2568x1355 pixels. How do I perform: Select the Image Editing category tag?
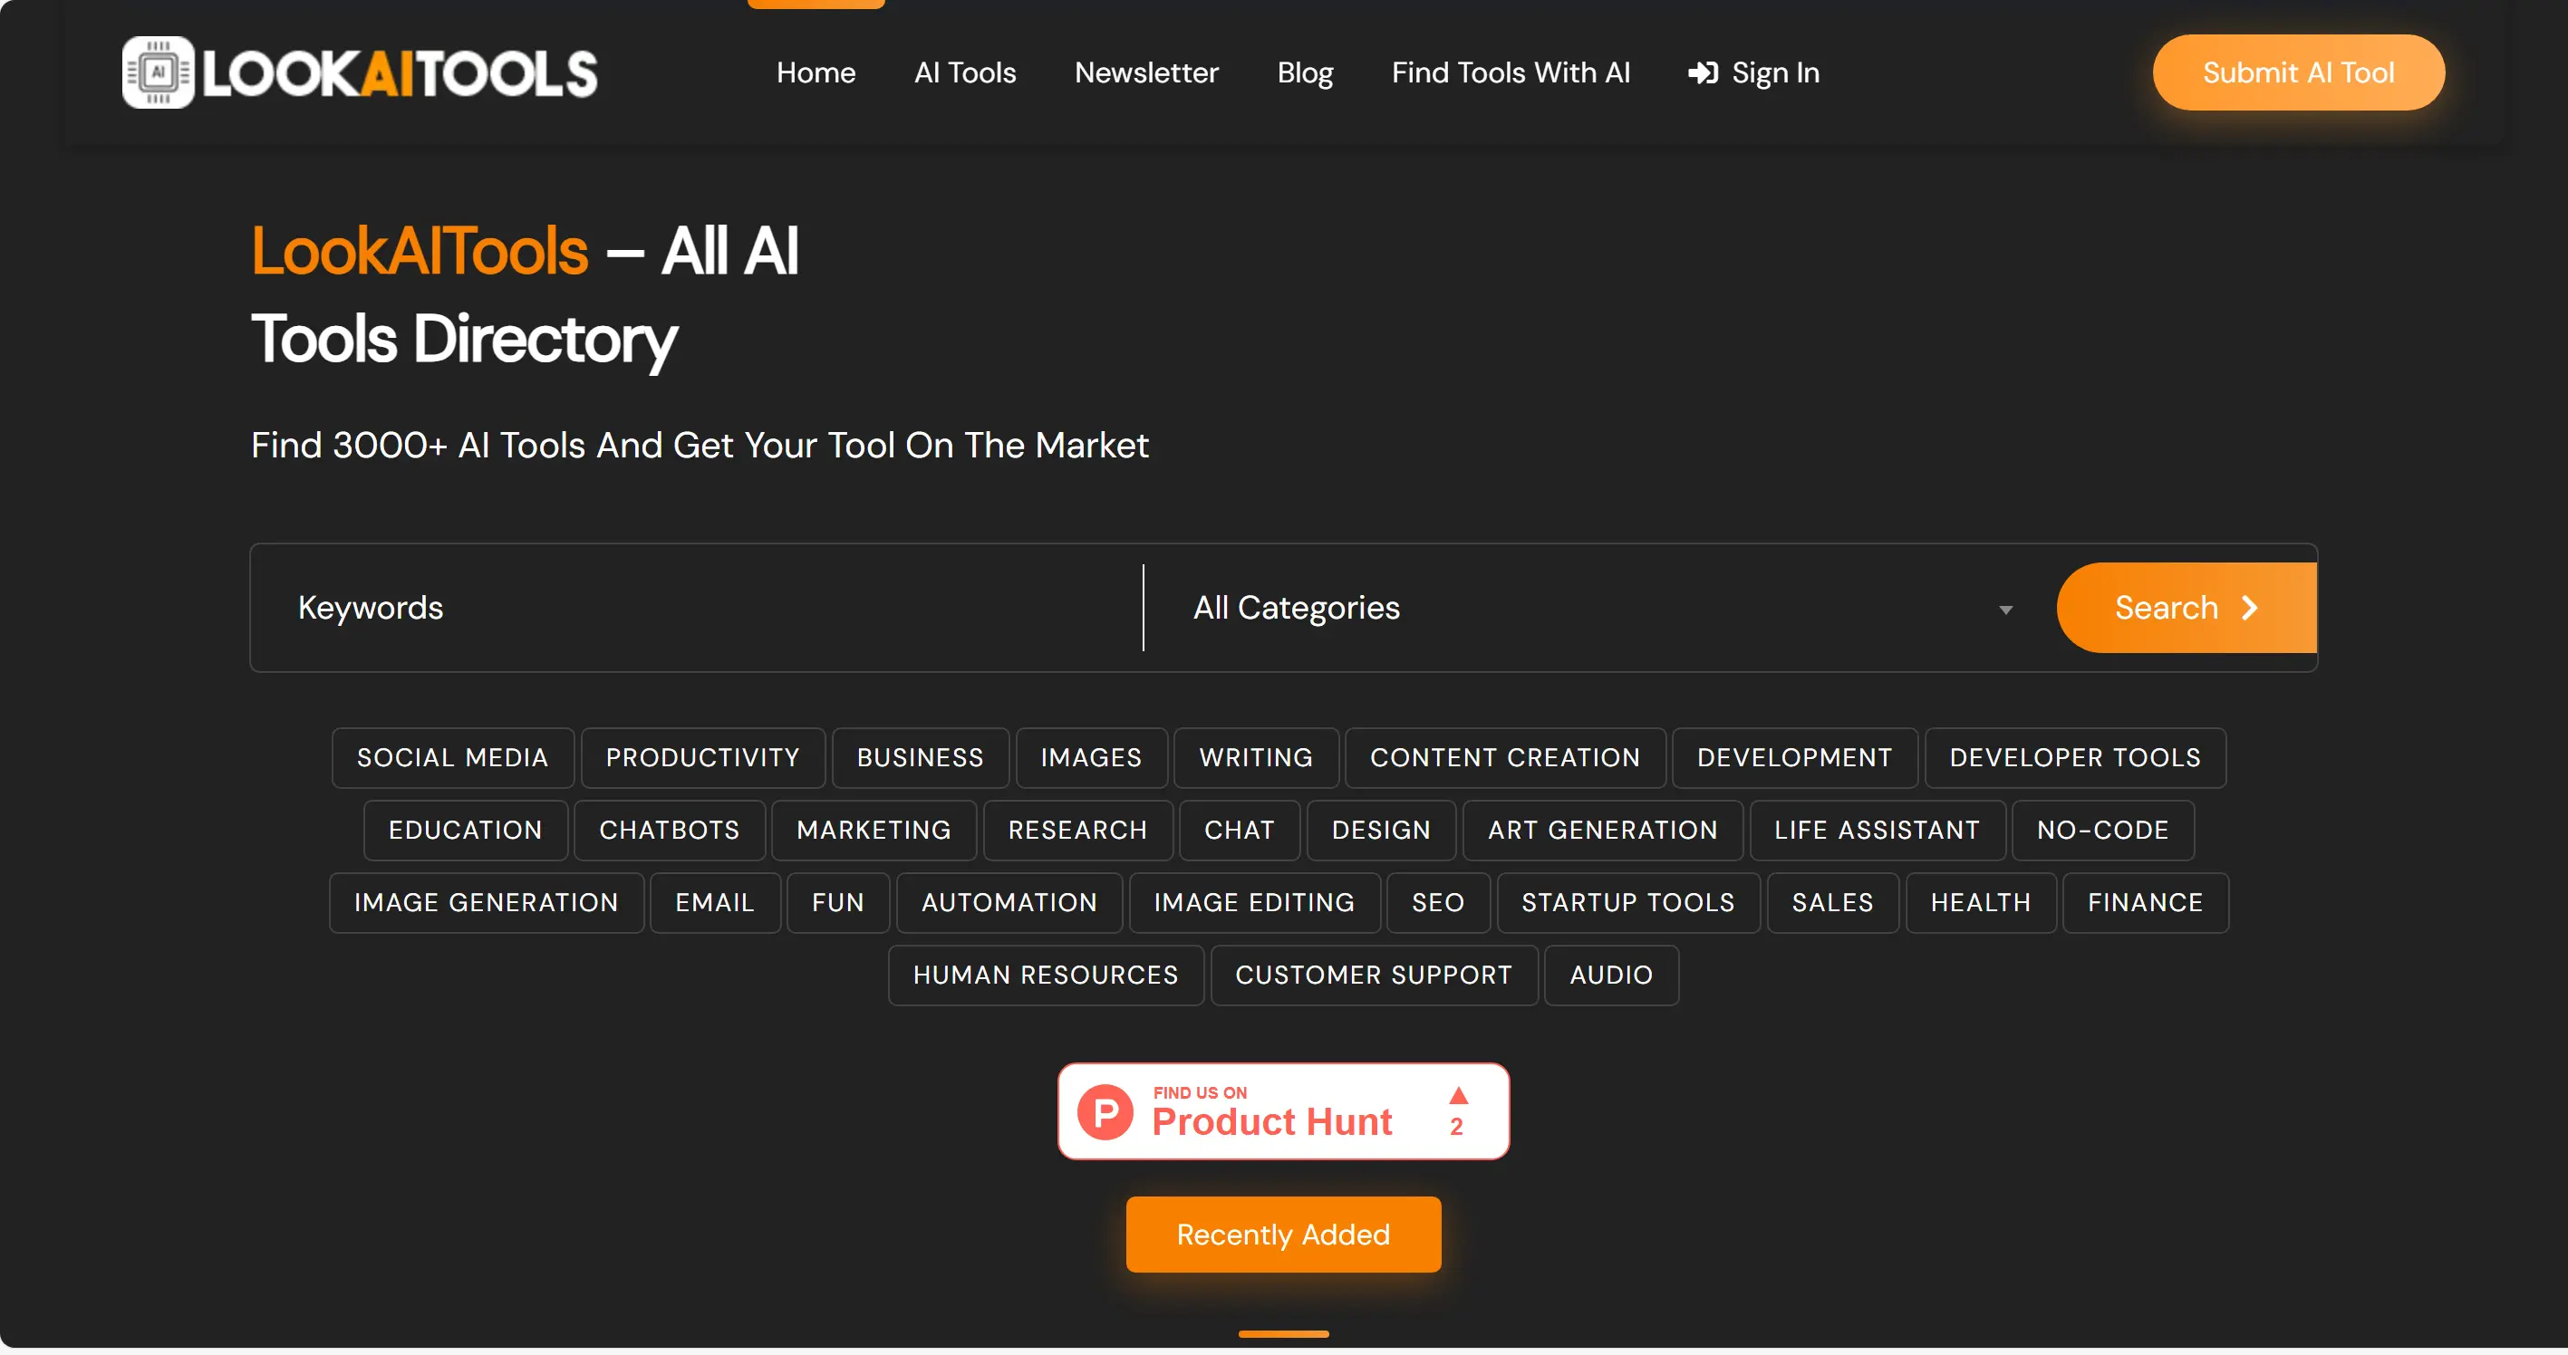[1255, 904]
